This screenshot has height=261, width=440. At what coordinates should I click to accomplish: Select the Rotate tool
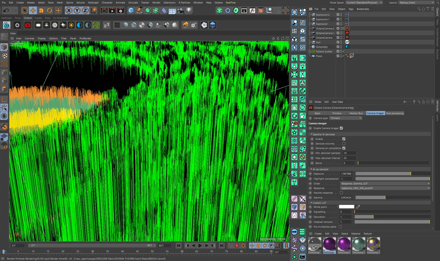point(49,11)
